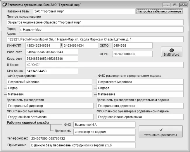The image size is (190, 152).
Task: Select the ИНН field 4353465346534
Action: (43, 45)
